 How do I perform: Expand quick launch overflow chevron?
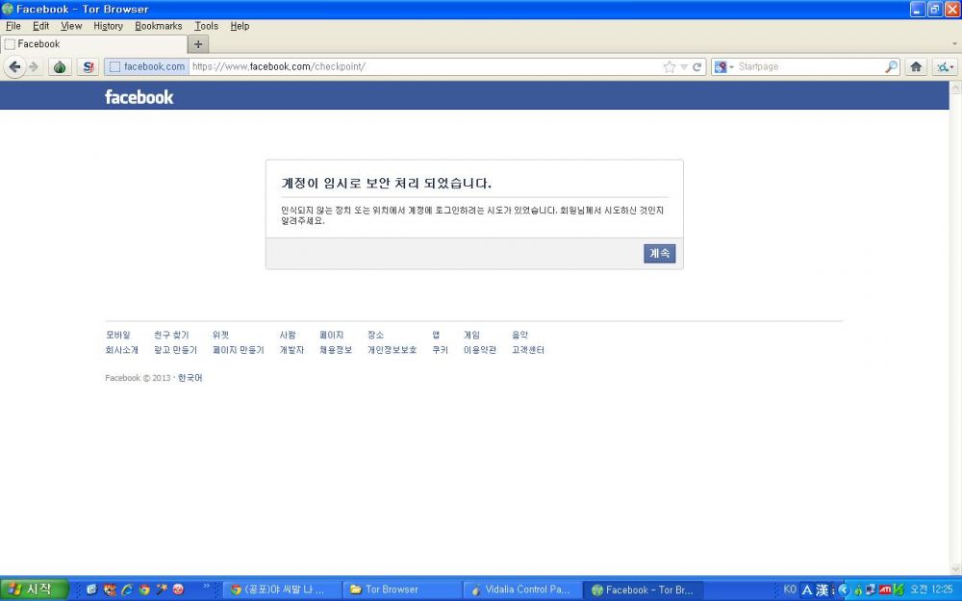tap(206, 587)
